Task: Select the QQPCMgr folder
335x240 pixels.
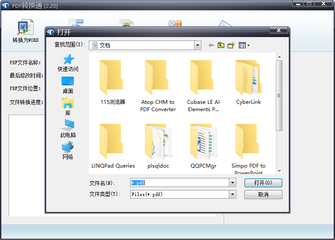Action: (204, 146)
